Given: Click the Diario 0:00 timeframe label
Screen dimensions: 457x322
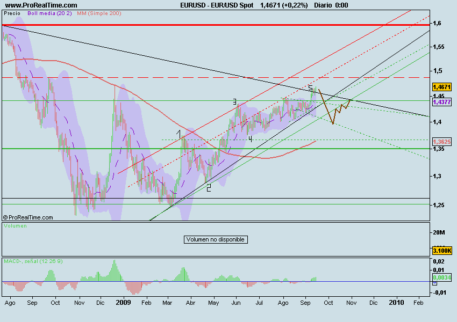Looking at the screenshot, I should [x=331, y=5].
